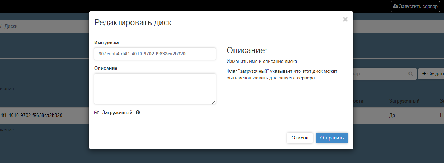Image resolution: width=444 pixels, height=163 pixels.
Task: Click the Описание: heading in dialog
Action: 246,50
